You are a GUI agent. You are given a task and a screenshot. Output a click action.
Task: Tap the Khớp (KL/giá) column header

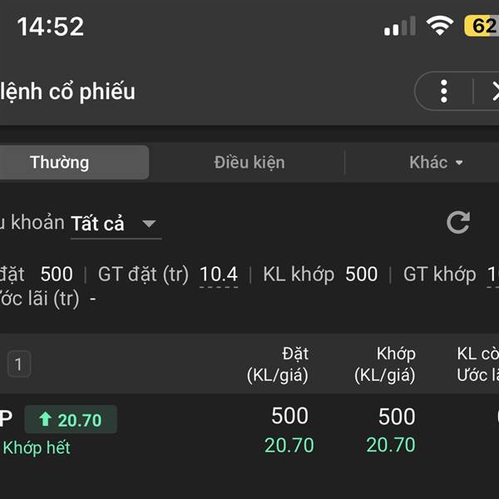(384, 364)
